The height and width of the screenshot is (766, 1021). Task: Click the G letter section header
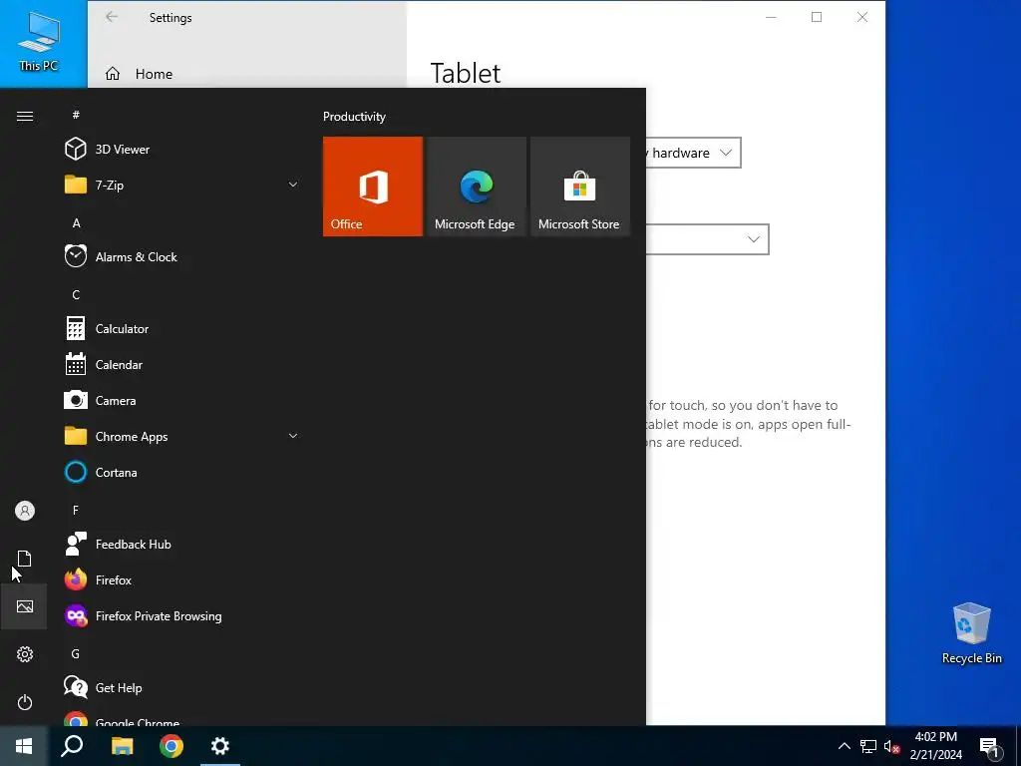point(76,654)
